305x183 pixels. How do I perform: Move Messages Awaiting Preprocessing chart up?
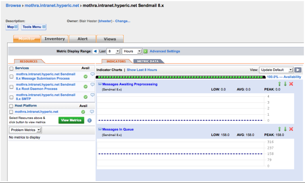(x=280, y=84)
